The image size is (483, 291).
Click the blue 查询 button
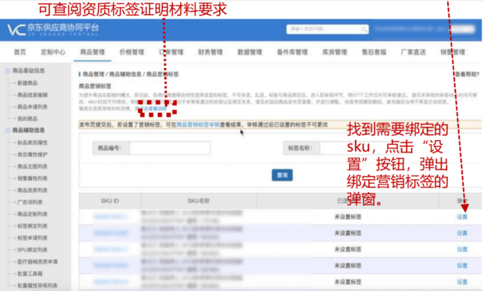coord(282,175)
